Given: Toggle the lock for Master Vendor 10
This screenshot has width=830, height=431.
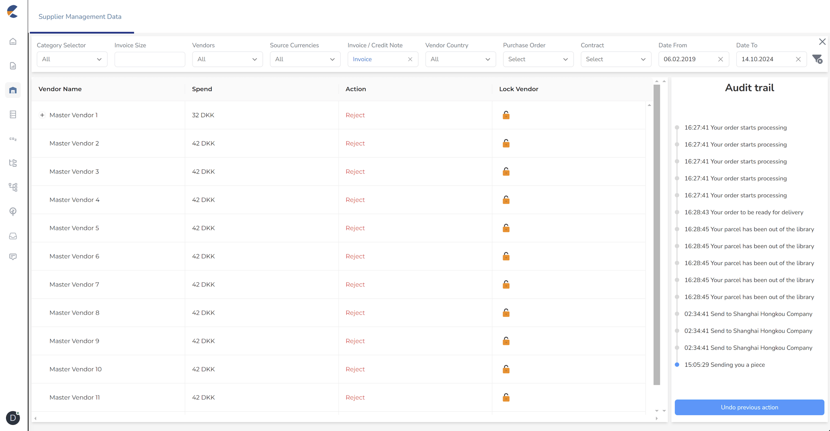Looking at the screenshot, I should point(505,369).
